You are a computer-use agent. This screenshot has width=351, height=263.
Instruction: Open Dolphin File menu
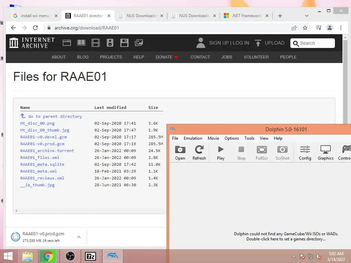[x=175, y=138]
